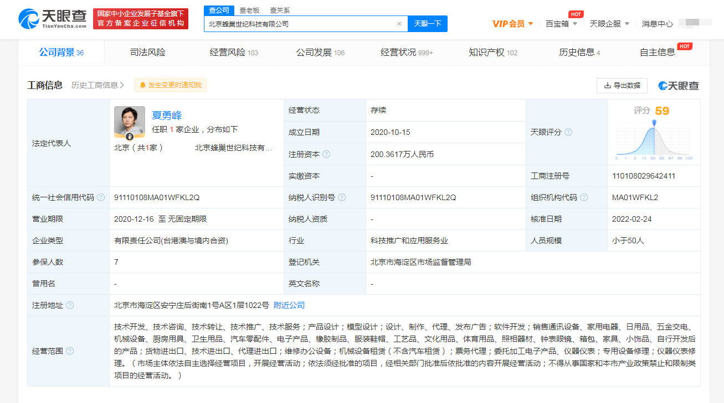This screenshot has height=403, width=724.
Task: Open the 知识产权 tab
Action: (493, 53)
